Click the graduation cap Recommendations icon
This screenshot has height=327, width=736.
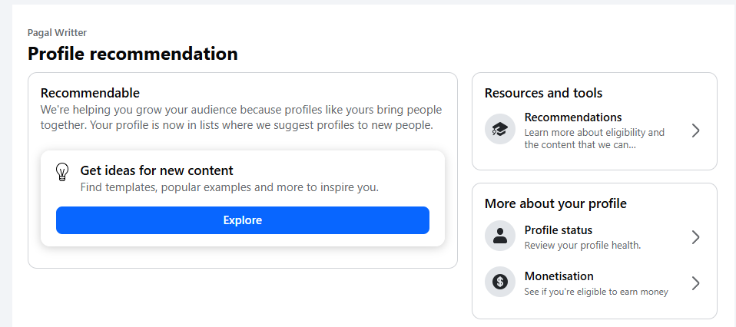tap(500, 129)
